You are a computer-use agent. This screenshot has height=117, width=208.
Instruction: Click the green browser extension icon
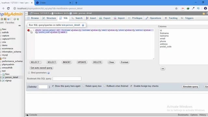tap(188, 8)
